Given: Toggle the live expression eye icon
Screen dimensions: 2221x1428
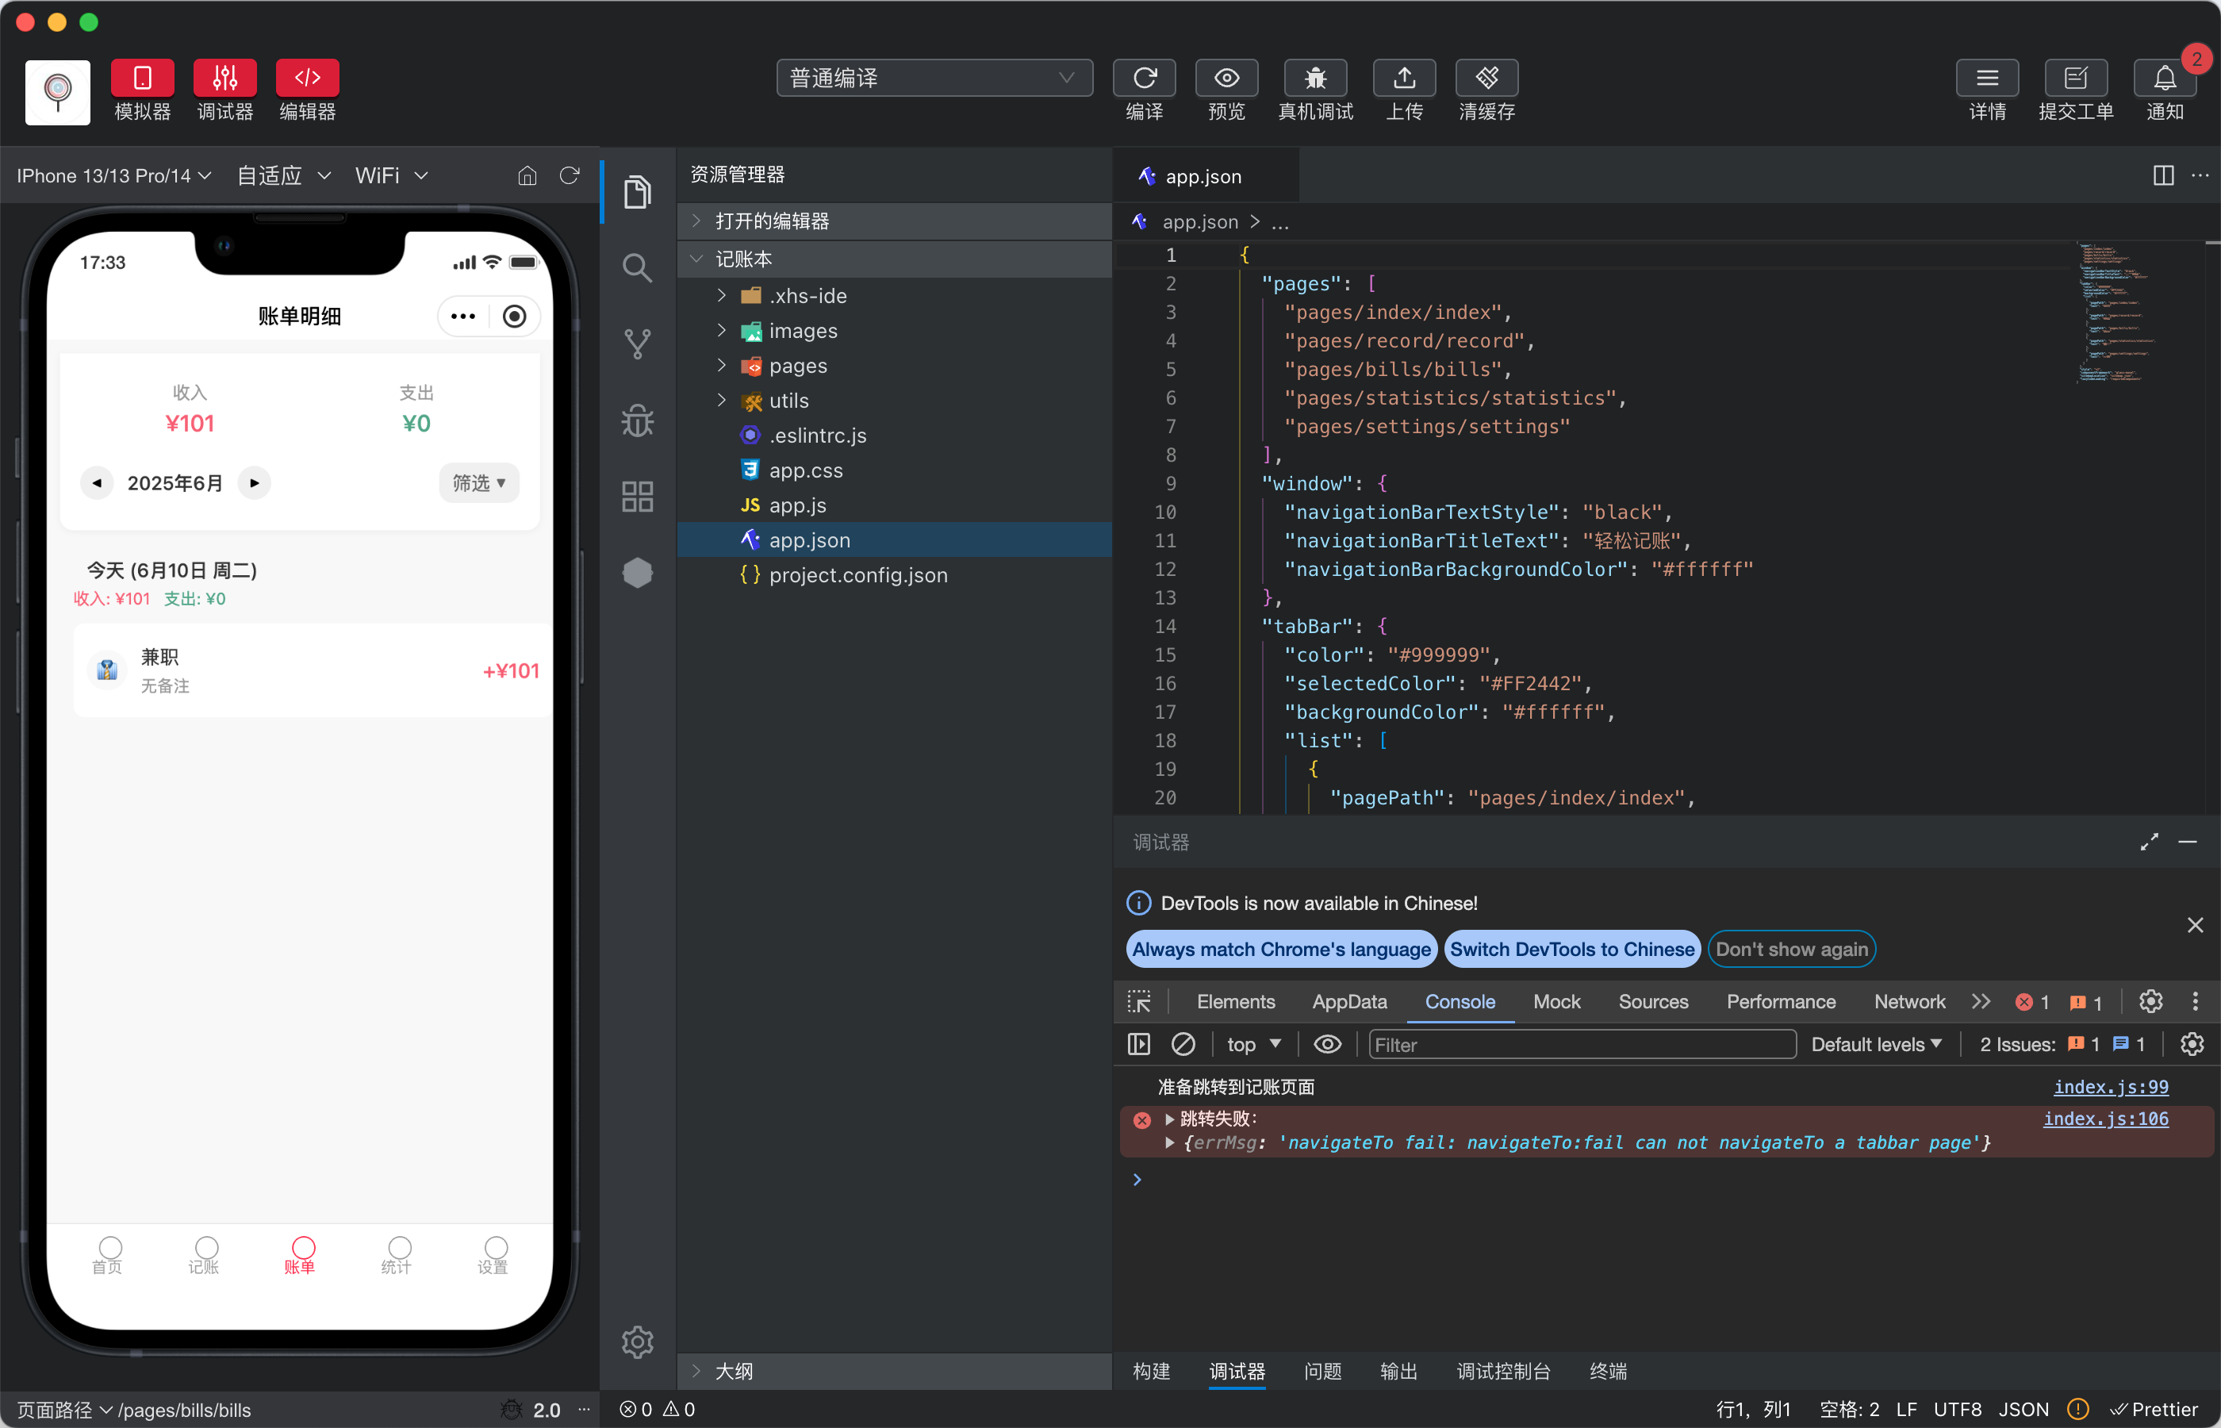Looking at the screenshot, I should [1327, 1044].
